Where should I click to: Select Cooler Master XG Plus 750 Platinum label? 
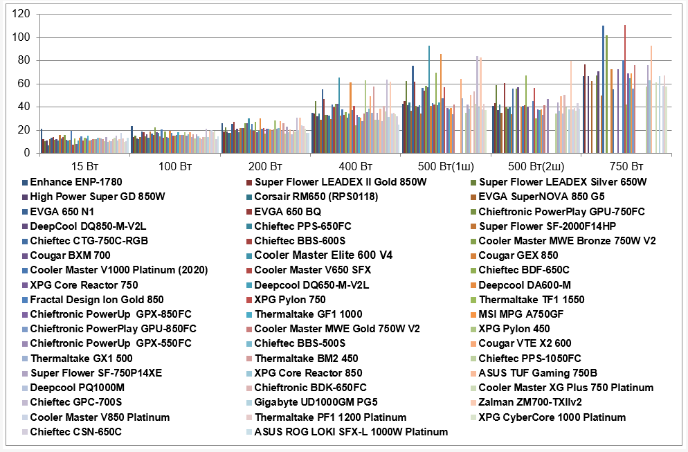pos(566,388)
